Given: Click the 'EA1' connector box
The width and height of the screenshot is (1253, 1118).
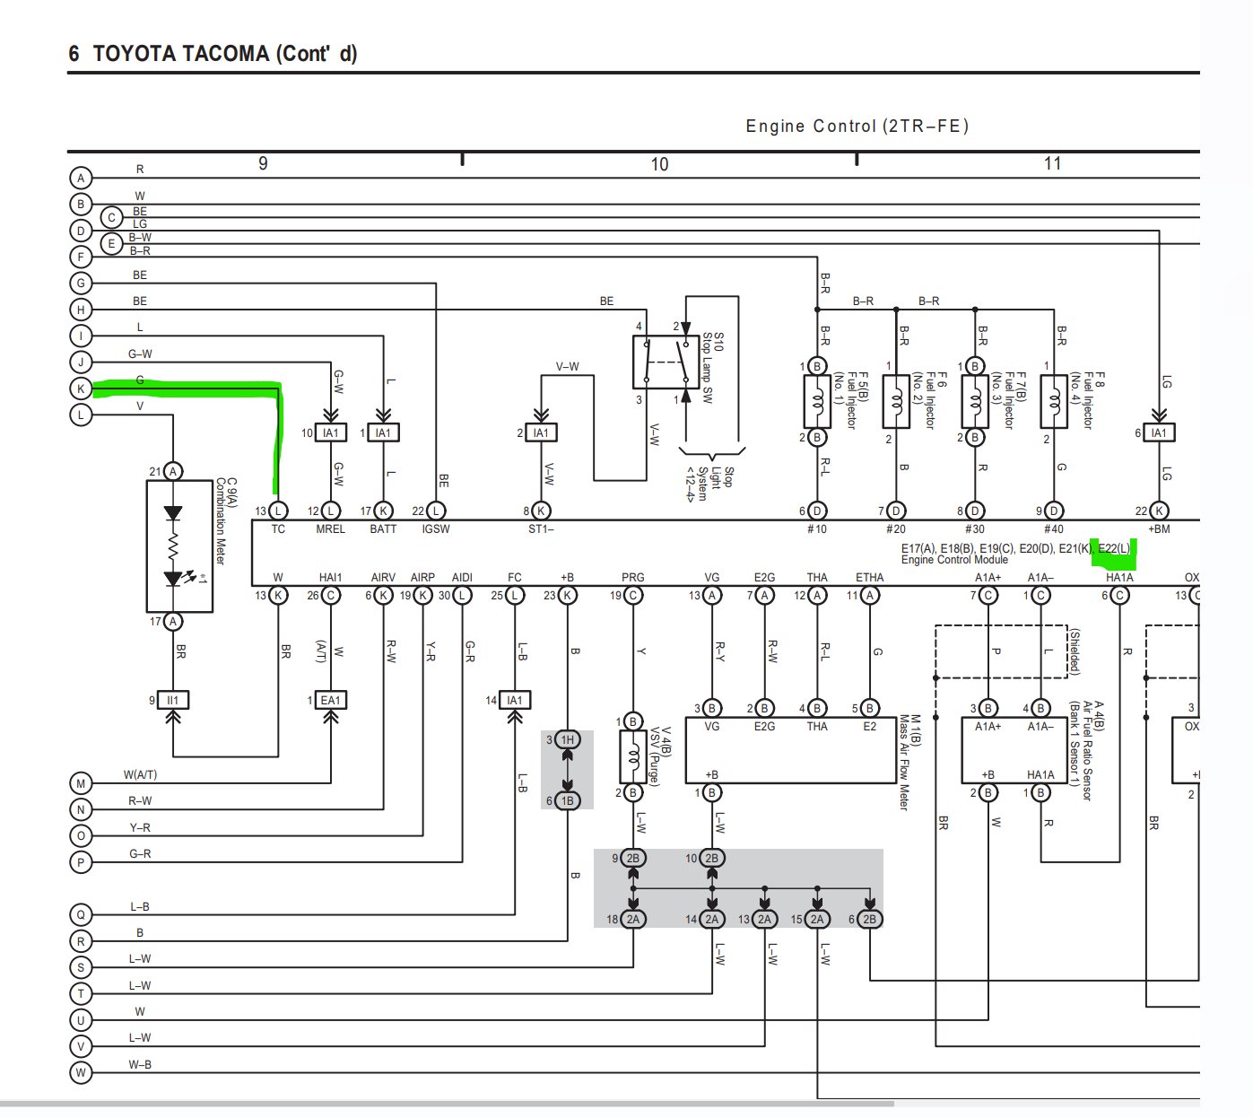Looking at the screenshot, I should pos(331,700).
